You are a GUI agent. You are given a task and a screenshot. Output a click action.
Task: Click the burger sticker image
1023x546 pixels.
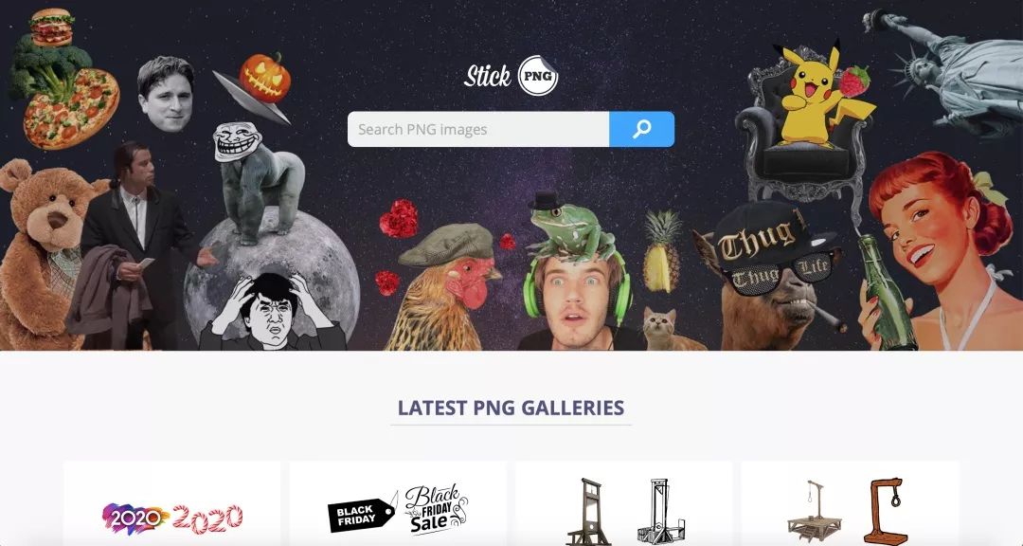52,27
